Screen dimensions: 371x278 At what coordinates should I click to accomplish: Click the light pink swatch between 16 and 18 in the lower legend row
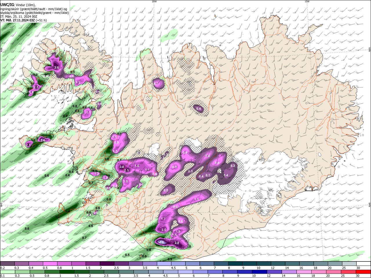[x=304, y=272]
